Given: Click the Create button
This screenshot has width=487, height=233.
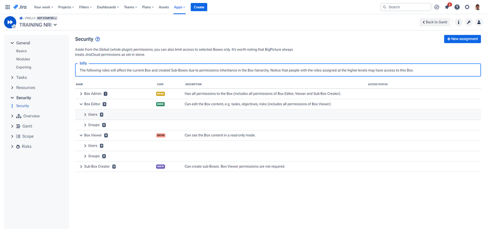Looking at the screenshot, I should pos(199,7).
